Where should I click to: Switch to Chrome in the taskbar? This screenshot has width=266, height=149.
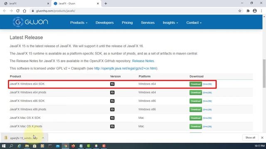click(x=66, y=146)
